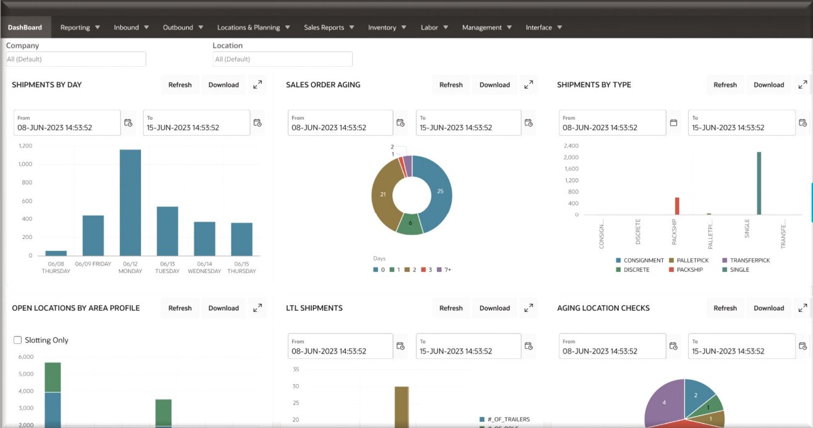
Task: Refresh the Shipments By Type chart
Action: [725, 85]
